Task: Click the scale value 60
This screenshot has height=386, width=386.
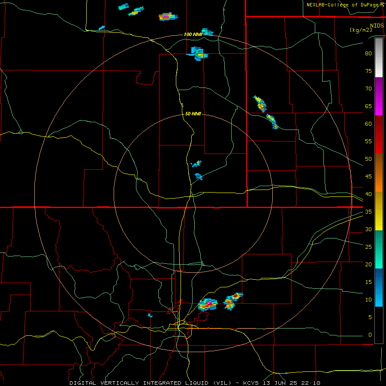Action: pos(368,124)
